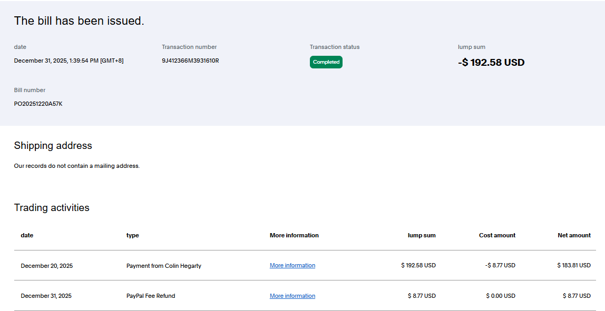Select 'Payment from Colin Hegarty' entry text

[x=163, y=266]
